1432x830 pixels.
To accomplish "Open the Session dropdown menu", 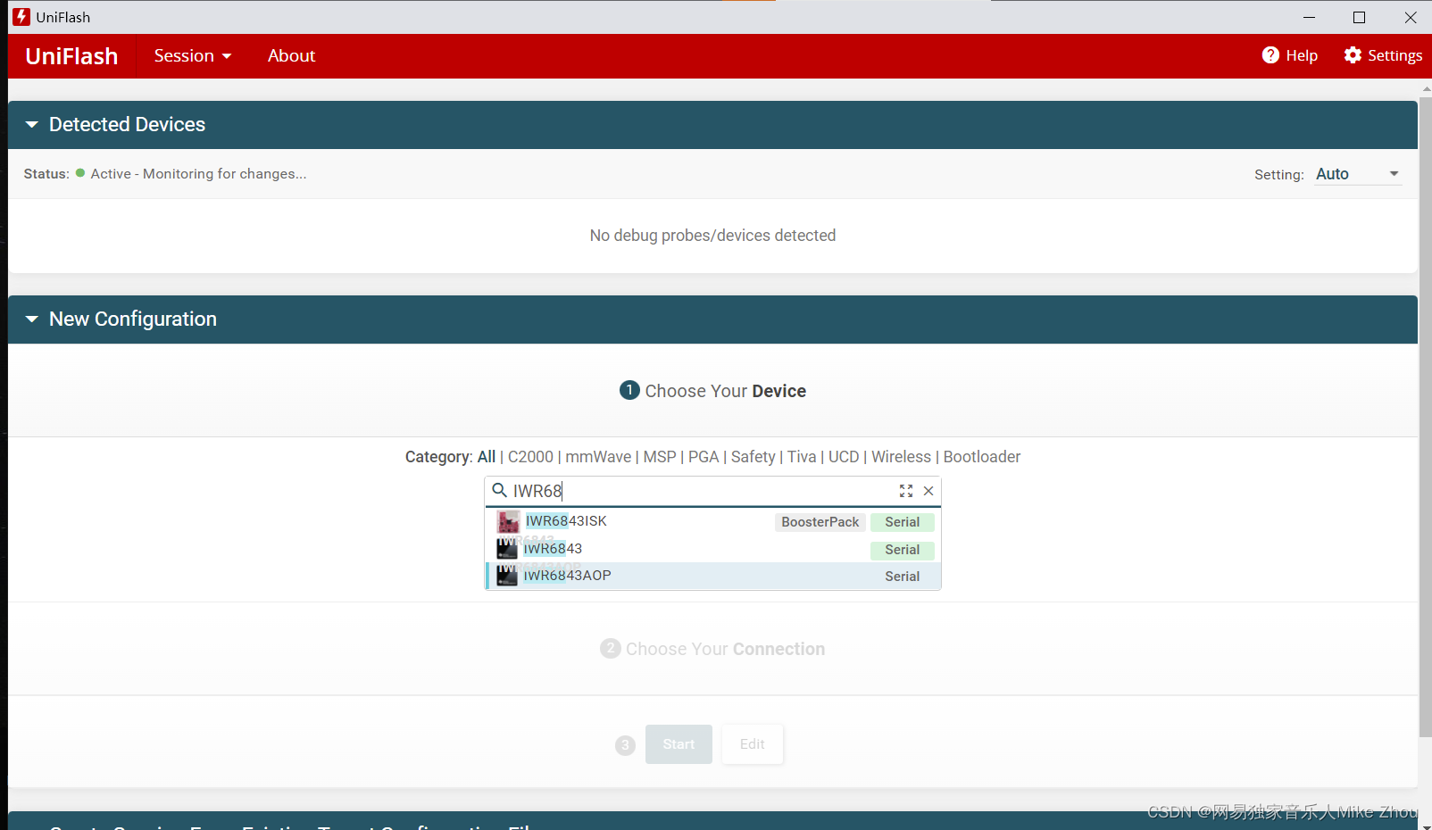I will (x=193, y=55).
